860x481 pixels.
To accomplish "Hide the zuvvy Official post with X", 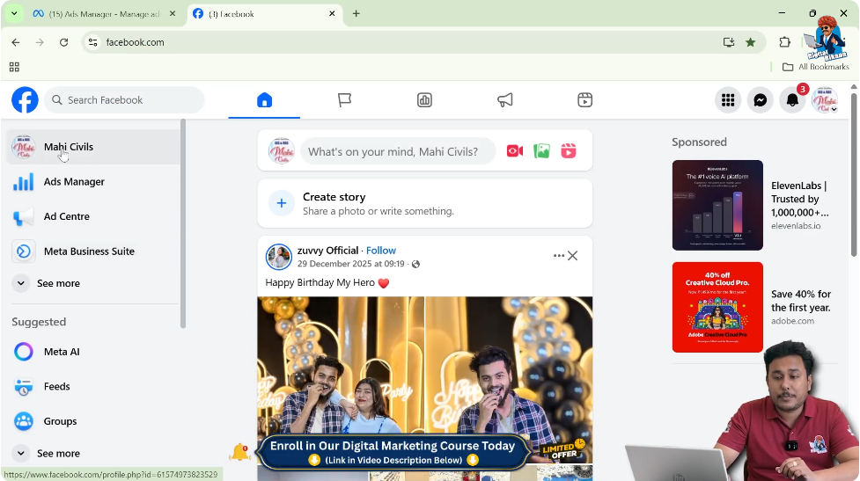I will (x=573, y=256).
